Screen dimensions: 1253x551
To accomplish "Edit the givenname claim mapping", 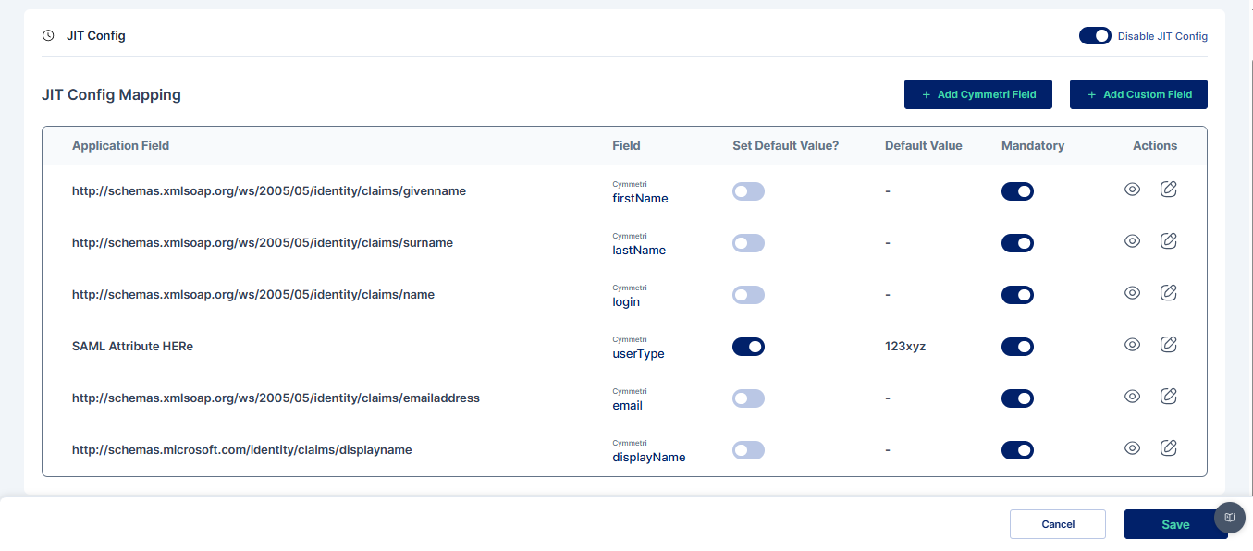I will coord(1169,190).
